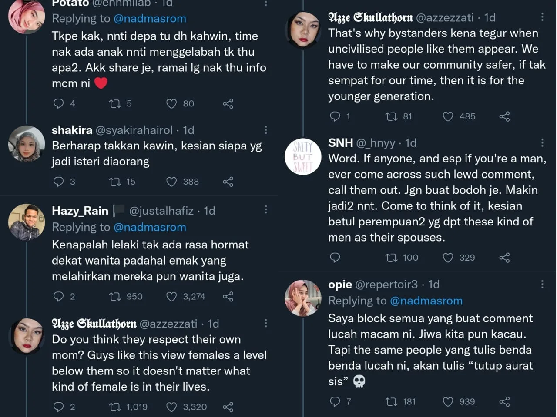
Task: Like Azze's tweet with 3,320 likes
Action: point(172,407)
